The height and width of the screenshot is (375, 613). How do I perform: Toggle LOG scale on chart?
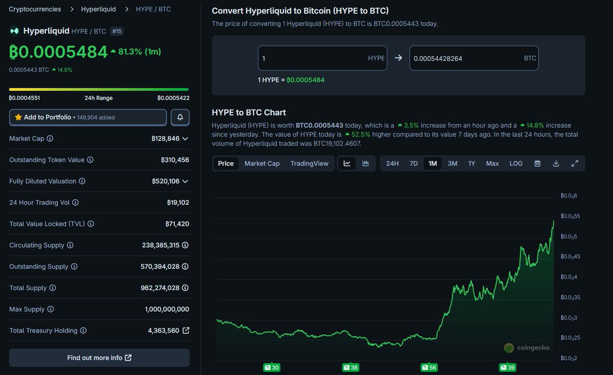[516, 163]
